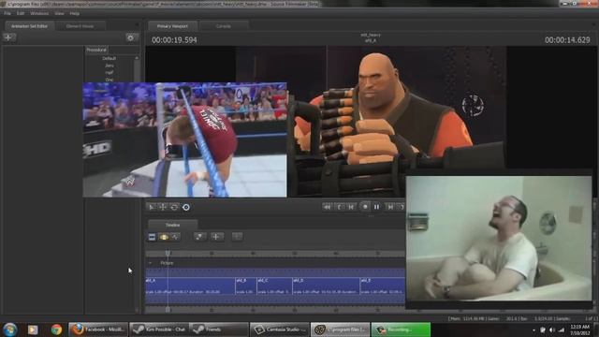
Task: Click the preset list scrollbar up arrow
Action: 137,58
